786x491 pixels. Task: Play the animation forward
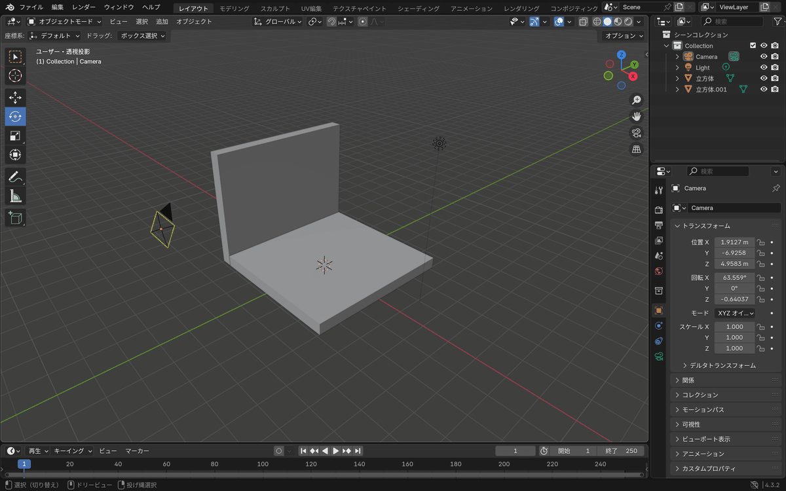336,451
